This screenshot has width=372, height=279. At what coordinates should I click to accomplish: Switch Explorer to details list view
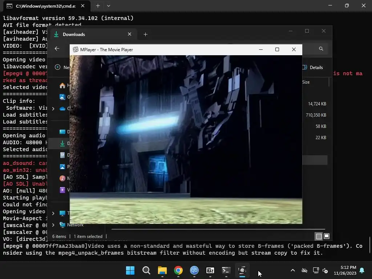coord(319,236)
